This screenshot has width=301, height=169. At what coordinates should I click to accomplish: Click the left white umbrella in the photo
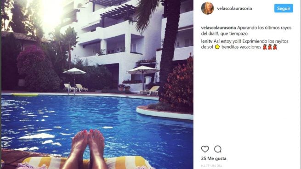[x=74, y=71]
